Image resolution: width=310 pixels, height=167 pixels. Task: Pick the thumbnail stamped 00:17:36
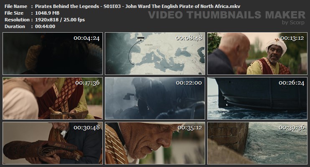53,98
